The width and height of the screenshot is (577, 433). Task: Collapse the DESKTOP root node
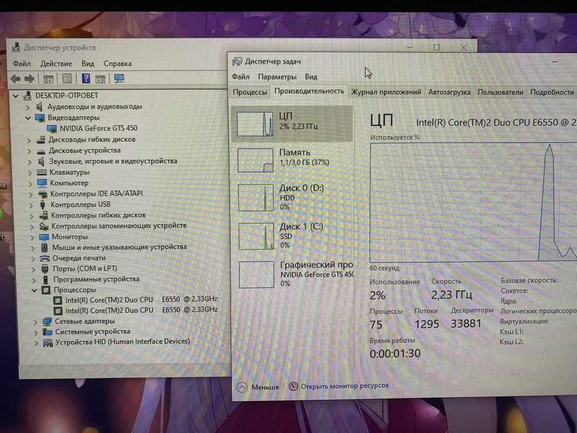[x=15, y=96]
